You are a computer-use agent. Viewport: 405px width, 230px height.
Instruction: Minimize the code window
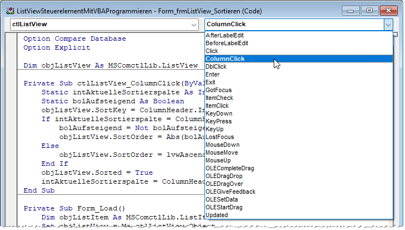353,8
